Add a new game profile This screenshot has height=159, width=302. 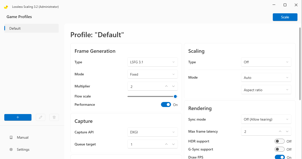(18, 117)
